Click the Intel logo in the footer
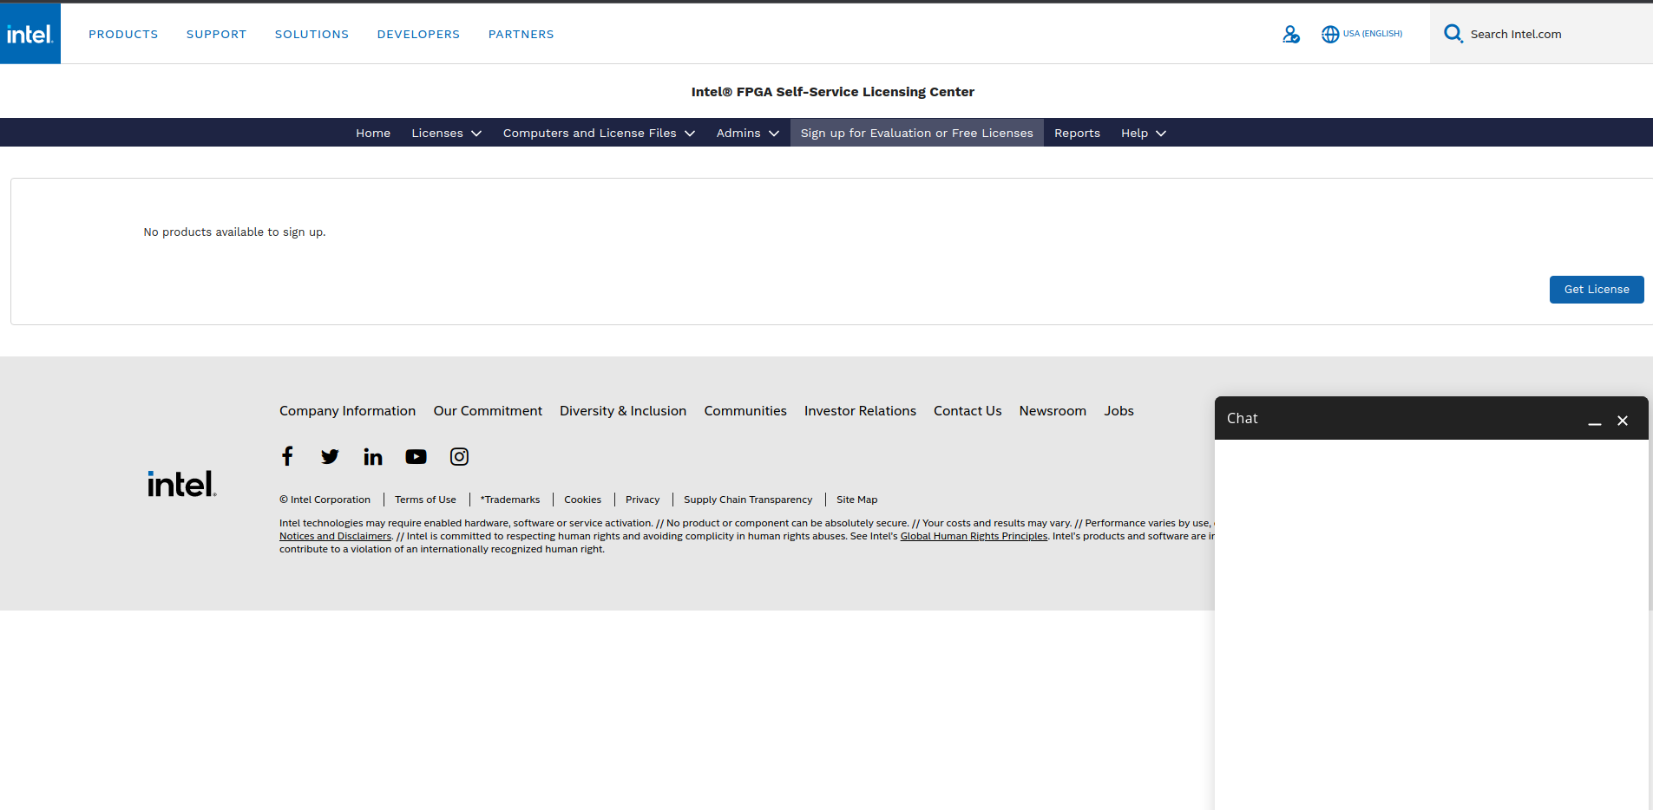Image resolution: width=1653 pixels, height=810 pixels. pyautogui.click(x=182, y=484)
